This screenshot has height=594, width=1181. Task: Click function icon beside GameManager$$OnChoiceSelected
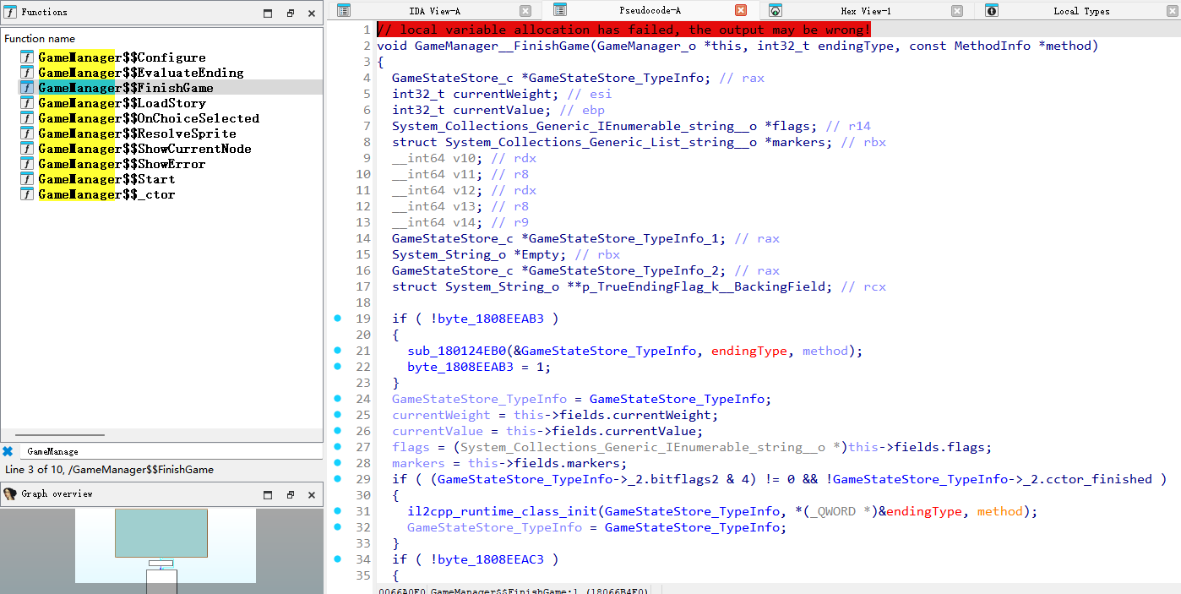(x=27, y=118)
